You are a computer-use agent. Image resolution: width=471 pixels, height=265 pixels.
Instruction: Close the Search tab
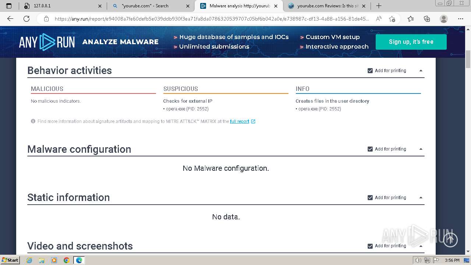click(x=188, y=6)
